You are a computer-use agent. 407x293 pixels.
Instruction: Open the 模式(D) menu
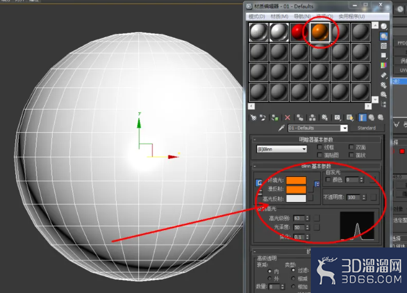pyautogui.click(x=257, y=17)
